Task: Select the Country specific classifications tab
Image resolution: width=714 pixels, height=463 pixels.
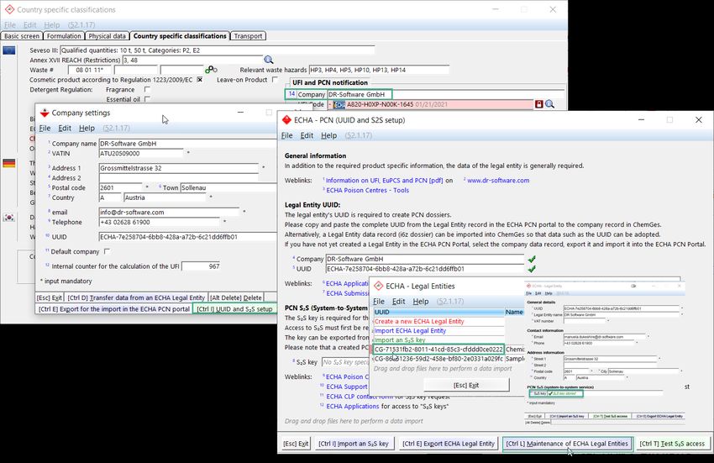Action: [x=180, y=36]
